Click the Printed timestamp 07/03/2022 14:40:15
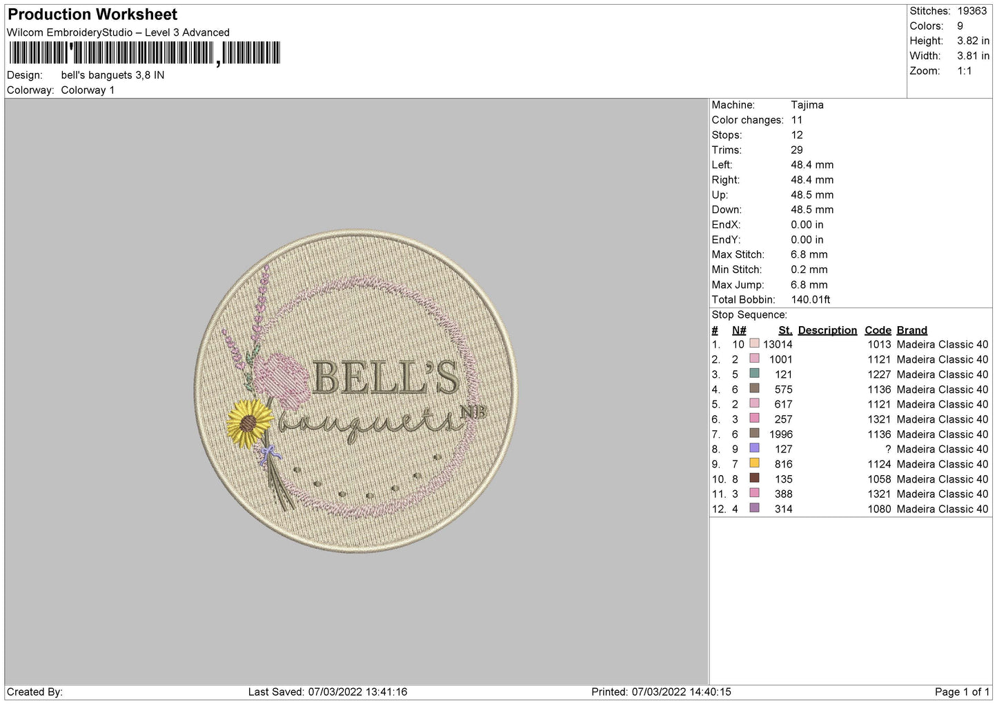 (681, 692)
